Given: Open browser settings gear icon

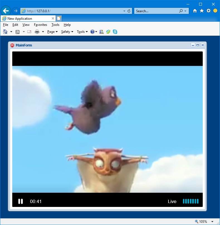Looking at the screenshot, I should tap(209, 11).
